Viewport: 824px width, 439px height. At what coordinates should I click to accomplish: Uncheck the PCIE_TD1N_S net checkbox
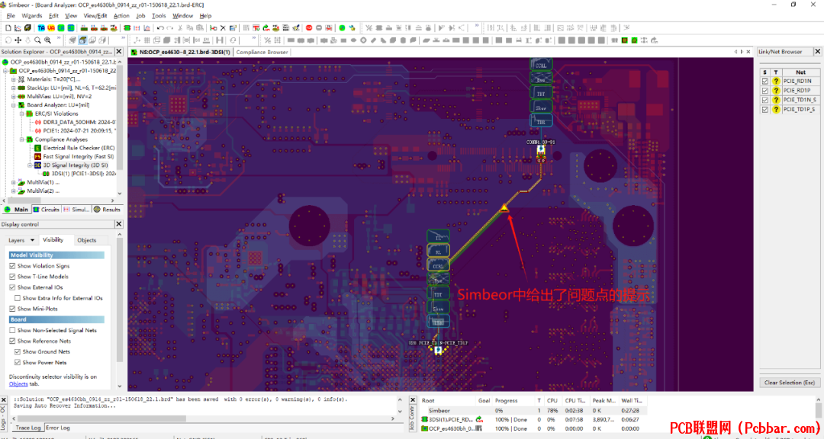click(x=765, y=100)
